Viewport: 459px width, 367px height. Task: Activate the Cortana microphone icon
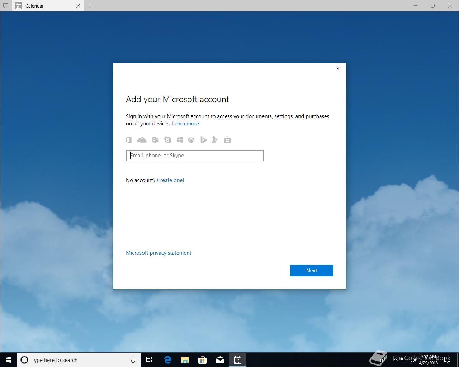[x=133, y=360]
